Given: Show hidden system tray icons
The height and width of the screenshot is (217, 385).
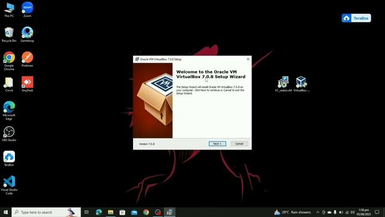Looking at the screenshot, I should (x=318, y=212).
